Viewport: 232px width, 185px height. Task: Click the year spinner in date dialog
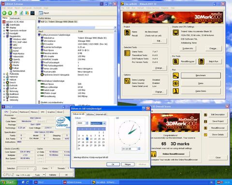coord(87,123)
